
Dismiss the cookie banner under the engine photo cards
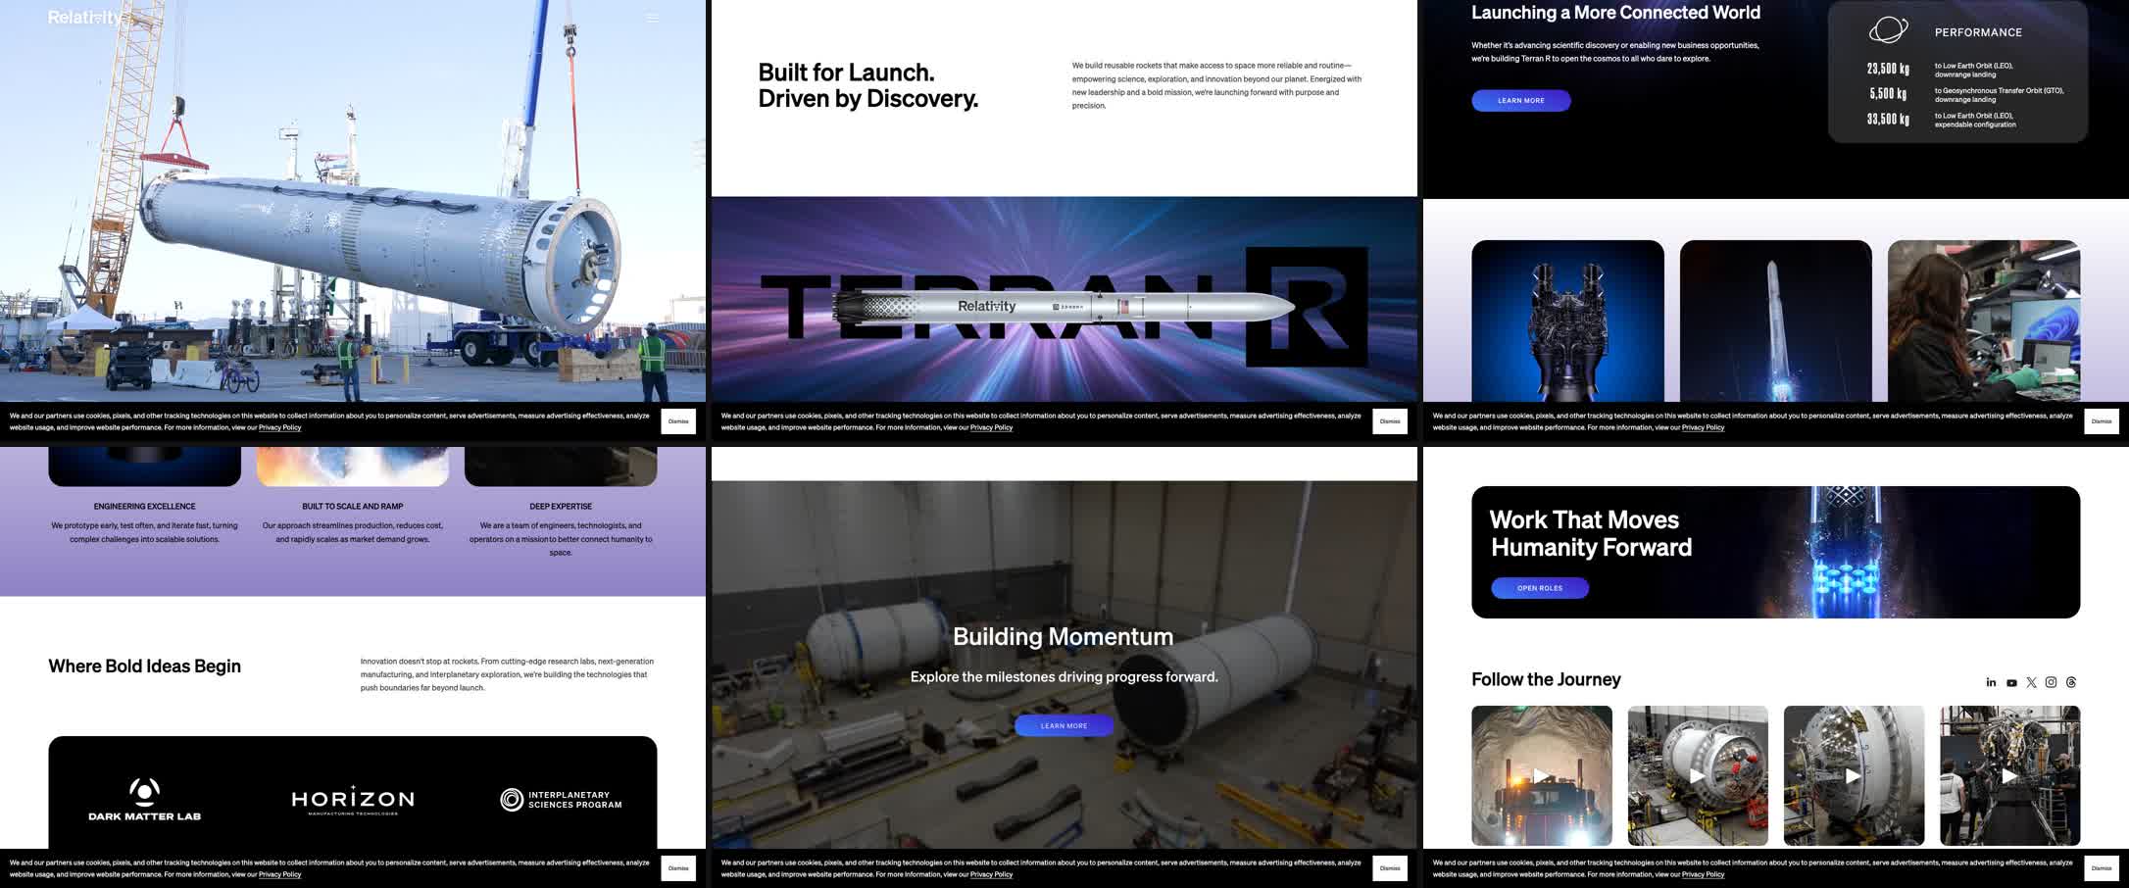(2102, 421)
